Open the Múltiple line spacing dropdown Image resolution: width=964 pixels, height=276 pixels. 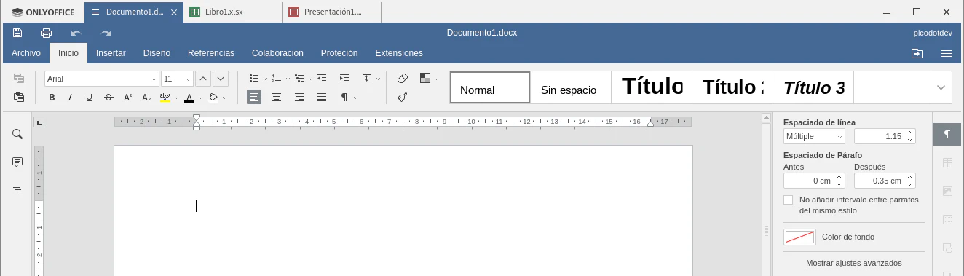pos(814,136)
